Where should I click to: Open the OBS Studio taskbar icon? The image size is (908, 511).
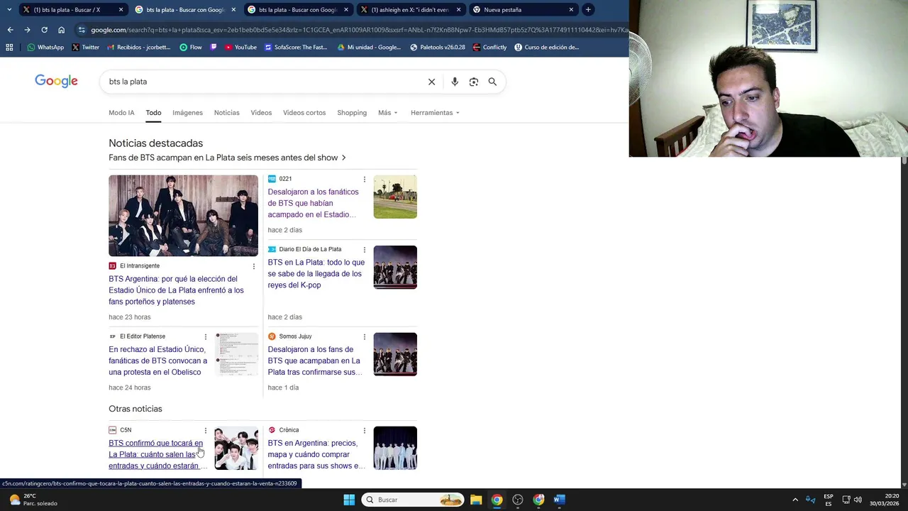[x=518, y=500]
